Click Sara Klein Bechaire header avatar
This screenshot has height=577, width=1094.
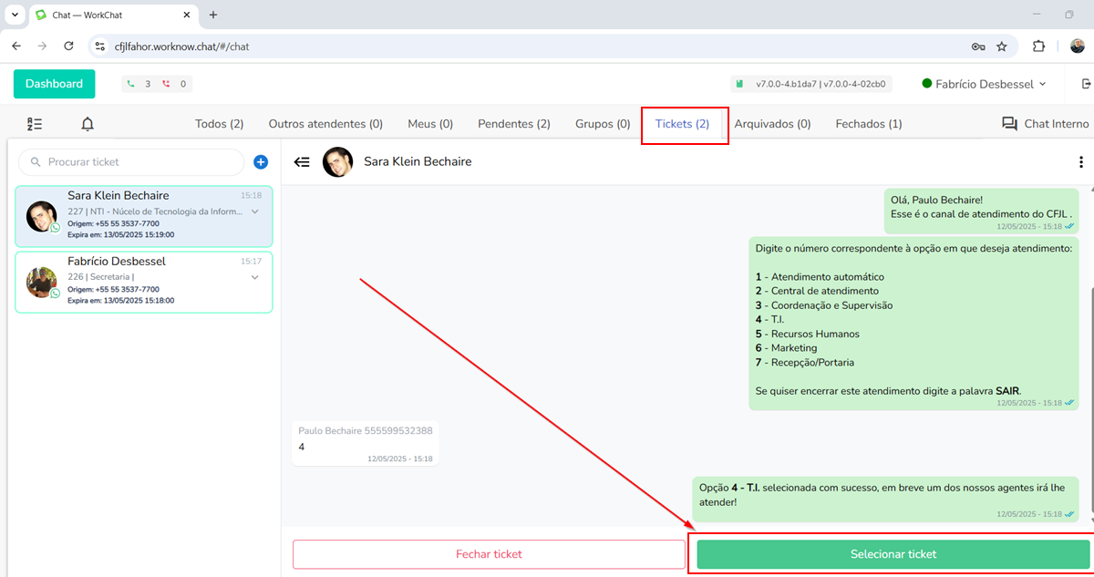337,162
